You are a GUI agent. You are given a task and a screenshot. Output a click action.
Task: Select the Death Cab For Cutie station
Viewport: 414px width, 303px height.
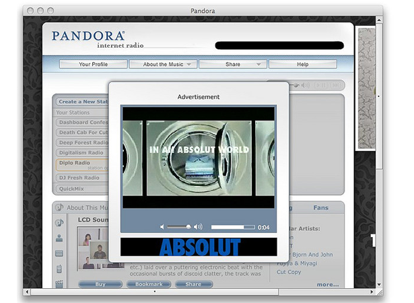tap(83, 133)
